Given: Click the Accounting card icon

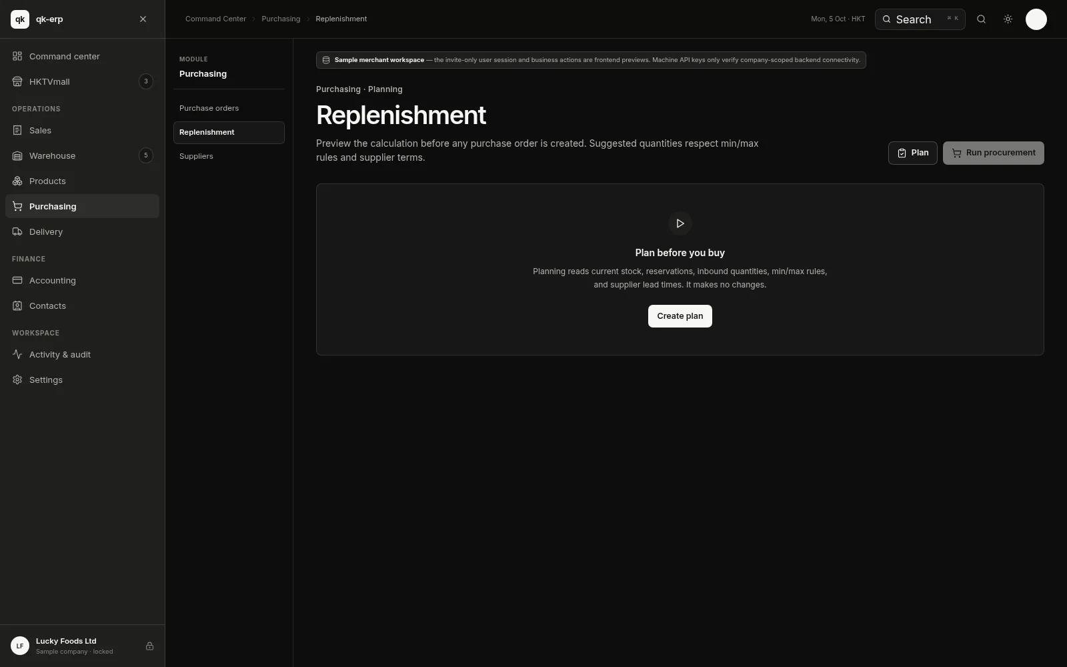Looking at the screenshot, I should pyautogui.click(x=17, y=280).
